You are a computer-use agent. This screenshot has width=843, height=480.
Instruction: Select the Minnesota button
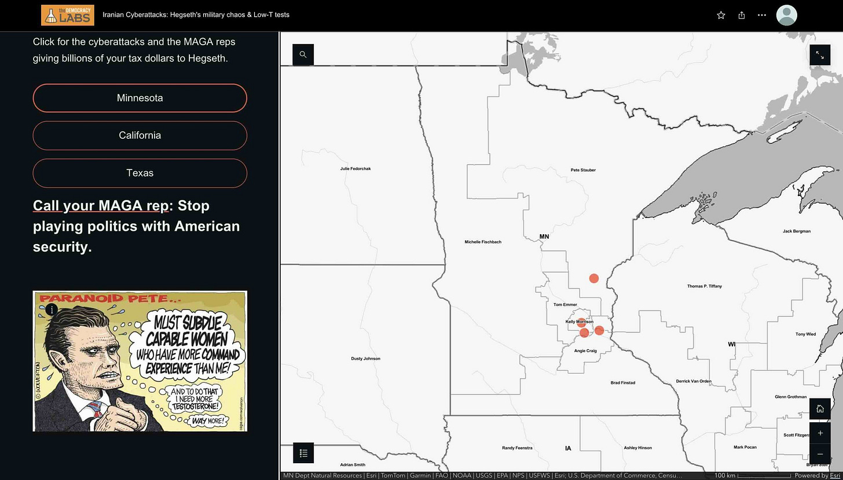click(x=140, y=98)
